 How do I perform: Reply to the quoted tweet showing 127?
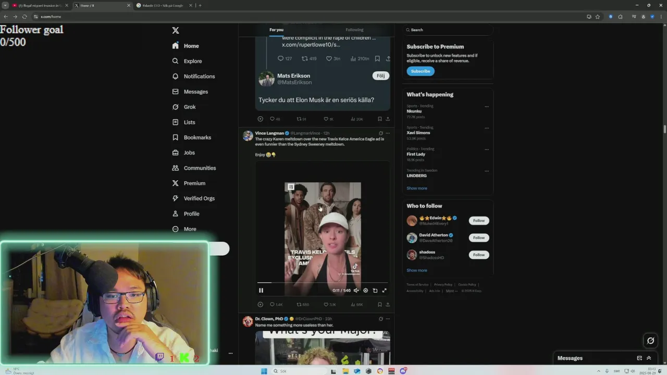(285, 59)
